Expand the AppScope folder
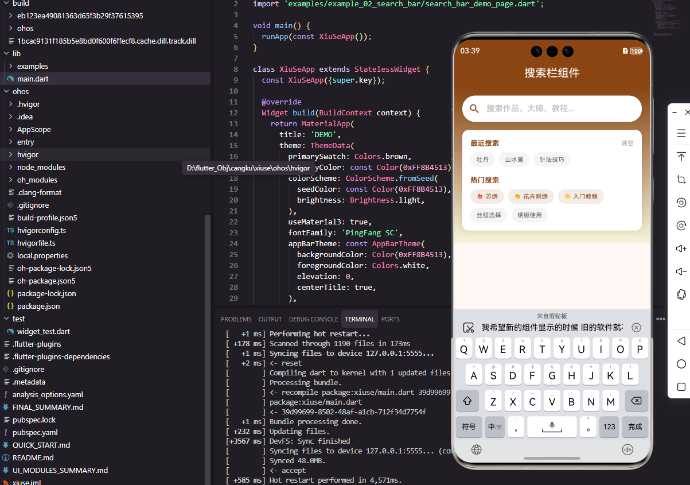The image size is (690, 485). (x=34, y=129)
